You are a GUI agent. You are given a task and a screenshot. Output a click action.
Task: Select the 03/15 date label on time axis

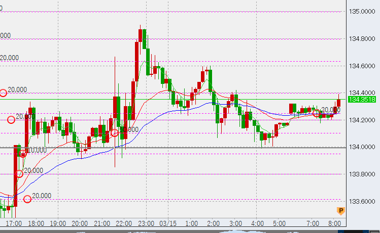point(169,223)
